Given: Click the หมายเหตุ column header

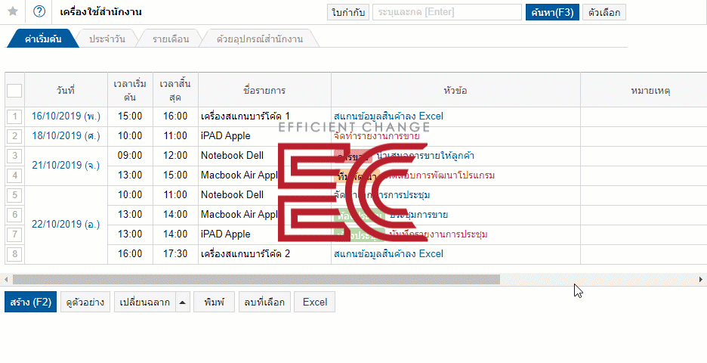Looking at the screenshot, I should click(x=644, y=90).
